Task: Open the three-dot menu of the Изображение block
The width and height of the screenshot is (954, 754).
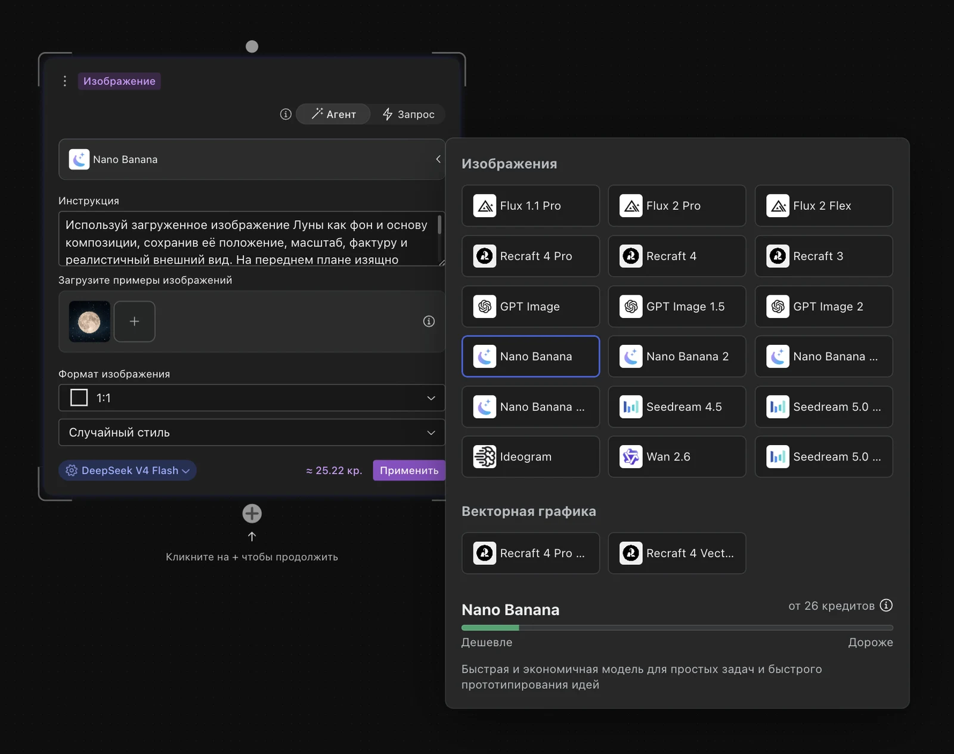Action: [65, 81]
